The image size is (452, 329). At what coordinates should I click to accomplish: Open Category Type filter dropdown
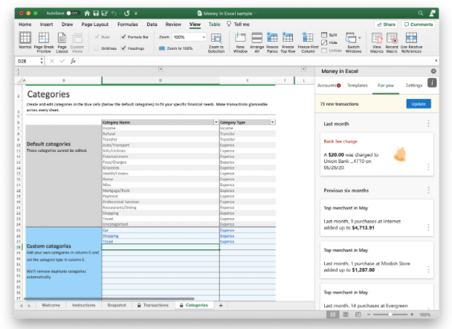(272, 122)
